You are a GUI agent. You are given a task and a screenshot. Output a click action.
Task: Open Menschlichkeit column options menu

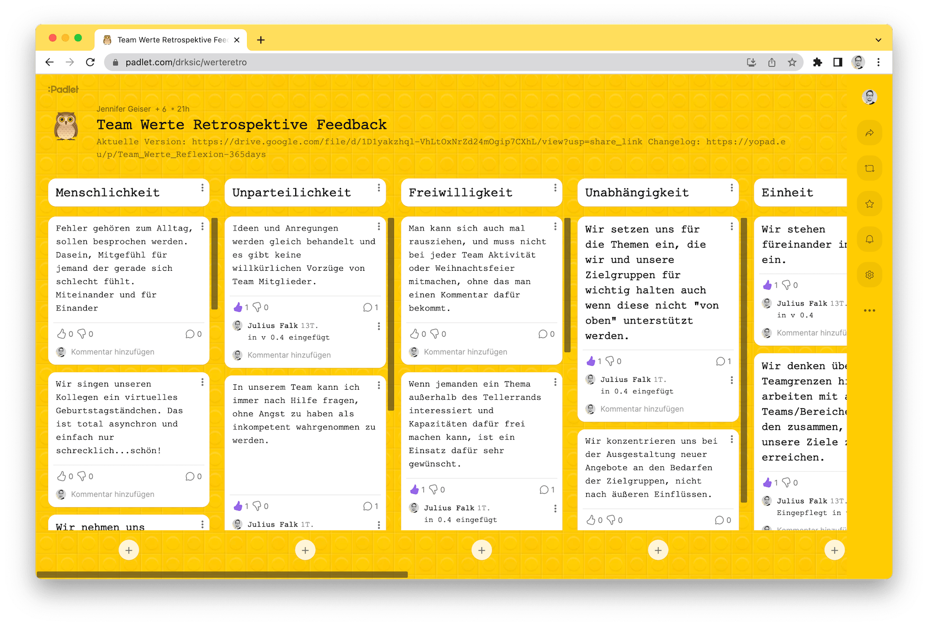tap(202, 188)
